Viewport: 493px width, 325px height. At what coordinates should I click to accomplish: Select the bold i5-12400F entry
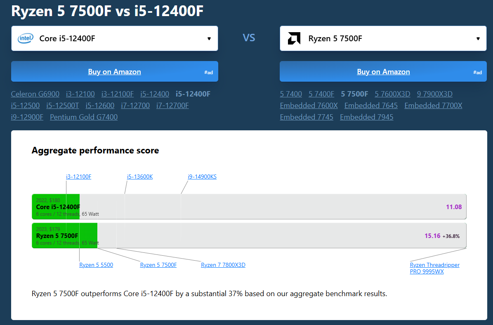(x=193, y=94)
